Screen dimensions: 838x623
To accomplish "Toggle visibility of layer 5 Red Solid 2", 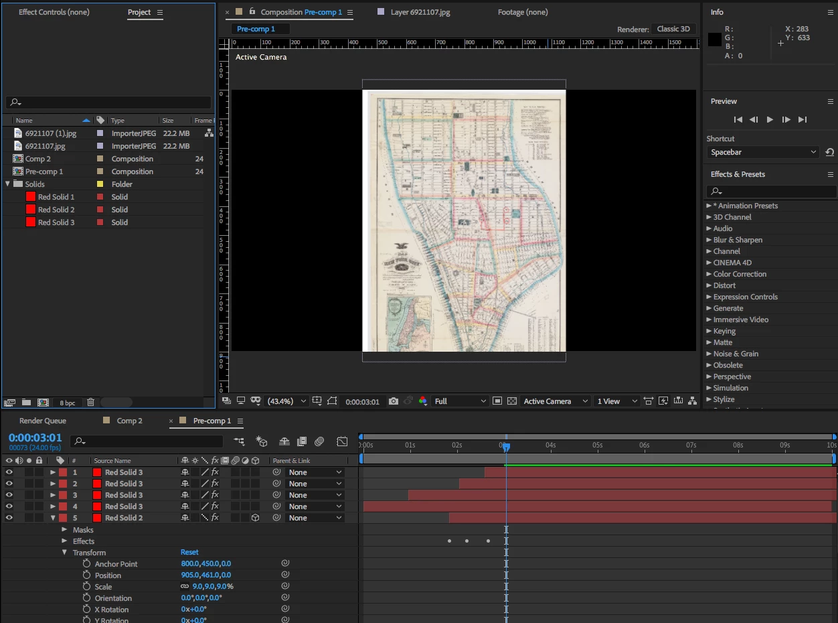I will pos(9,518).
